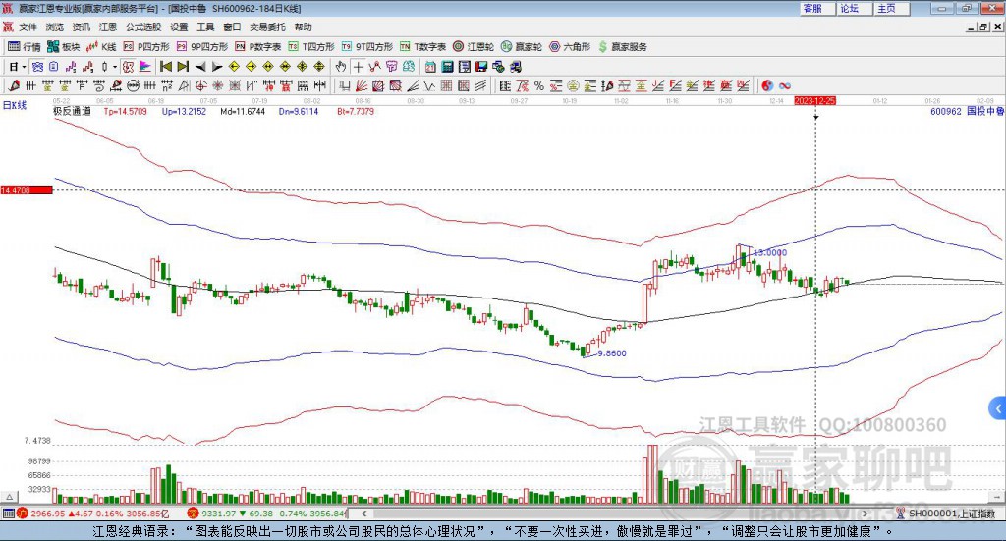Click the pink flag chart icon
1006x541 pixels.
[145, 67]
